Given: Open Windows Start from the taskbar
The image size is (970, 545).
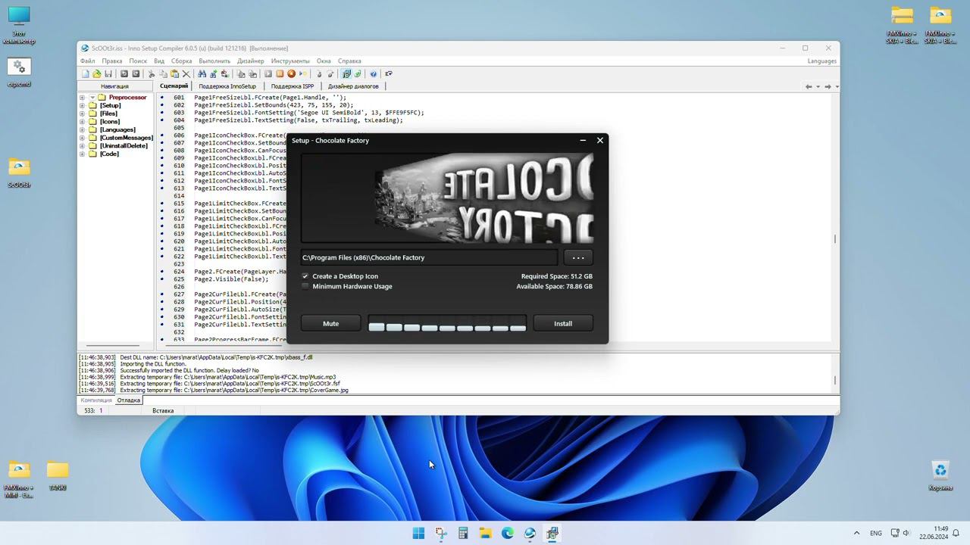Looking at the screenshot, I should 418,533.
